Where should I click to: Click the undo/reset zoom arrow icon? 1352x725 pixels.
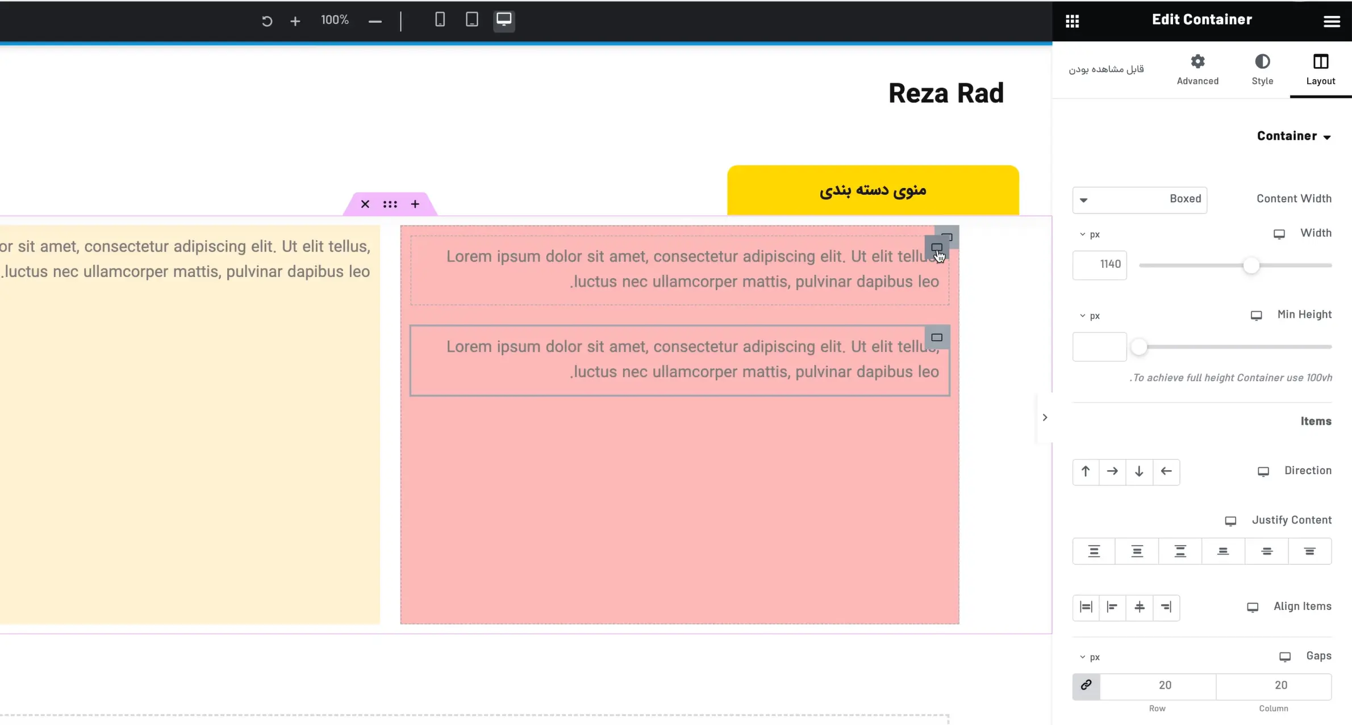(266, 21)
